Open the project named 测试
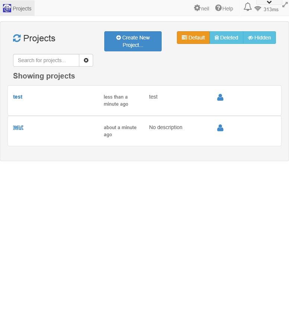The width and height of the screenshot is (289, 333). (x=18, y=128)
